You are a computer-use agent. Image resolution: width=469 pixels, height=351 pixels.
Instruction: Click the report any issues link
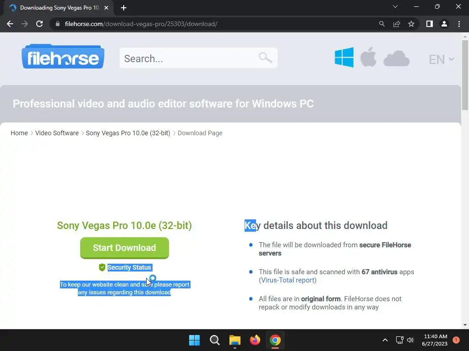click(125, 288)
